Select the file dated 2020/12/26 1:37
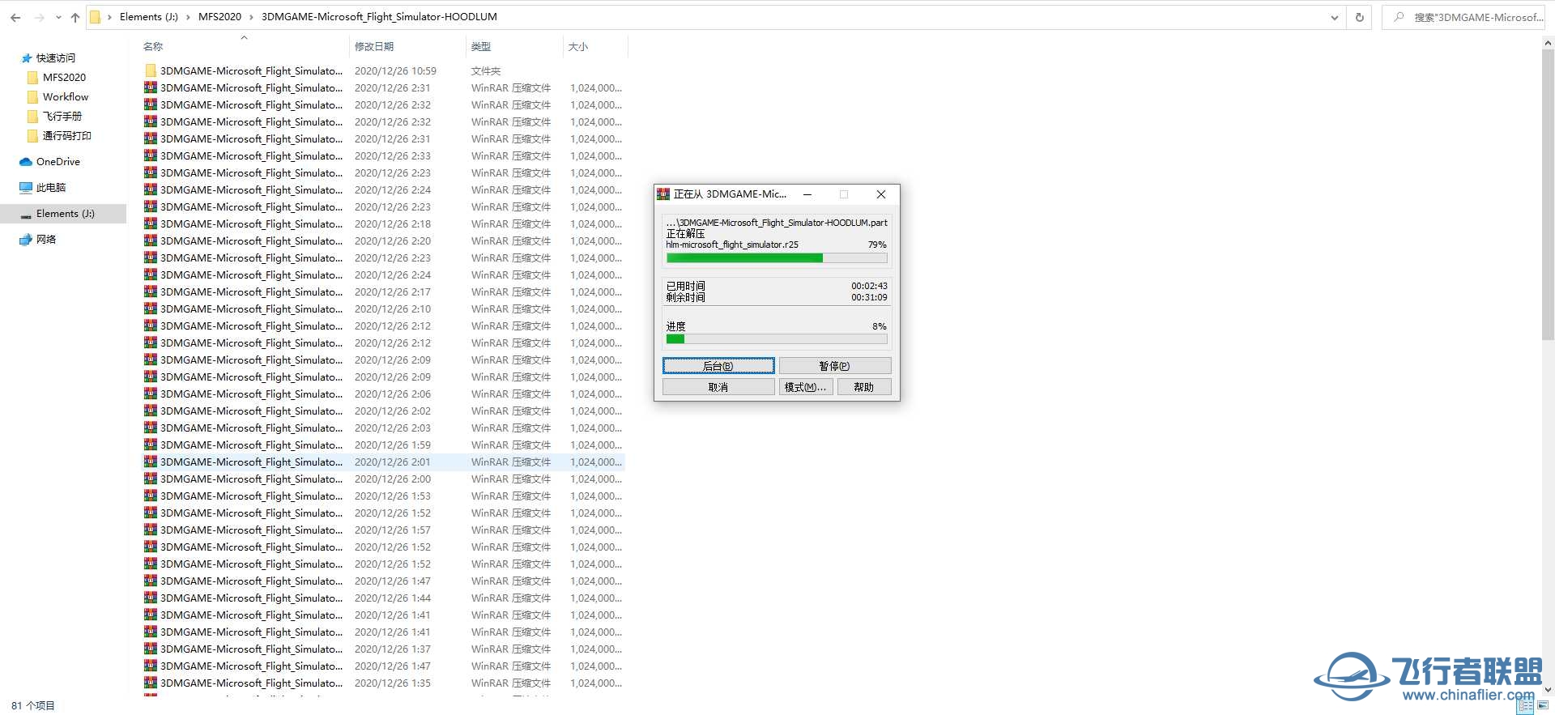Viewport: 1555px width, 715px height. click(x=384, y=649)
